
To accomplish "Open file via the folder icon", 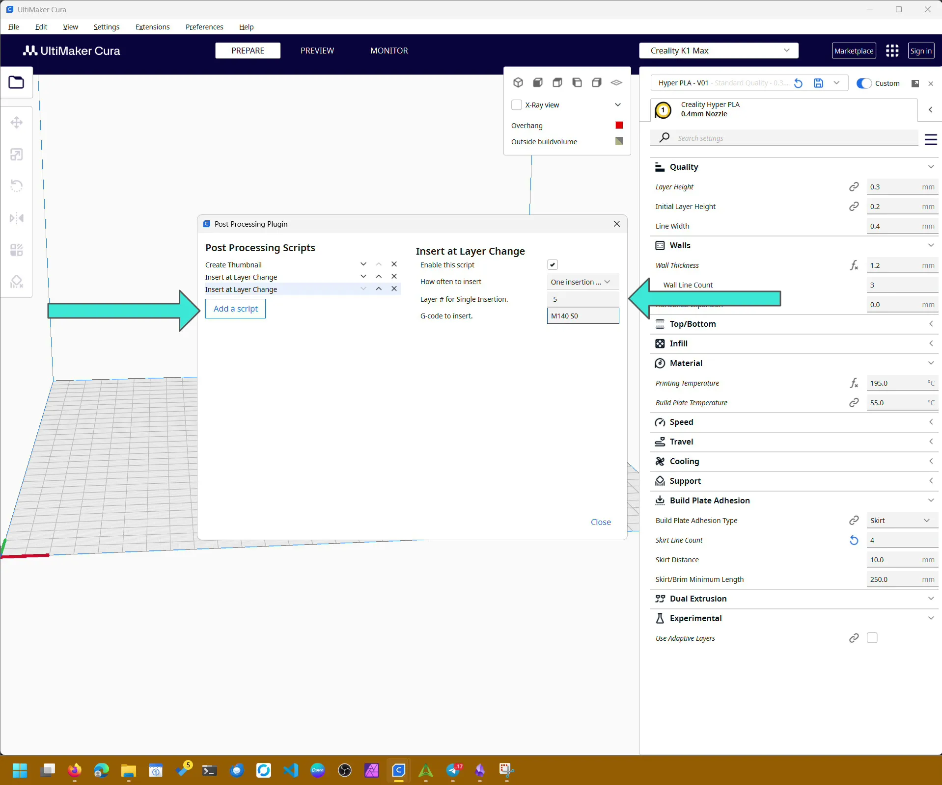I will (x=16, y=82).
